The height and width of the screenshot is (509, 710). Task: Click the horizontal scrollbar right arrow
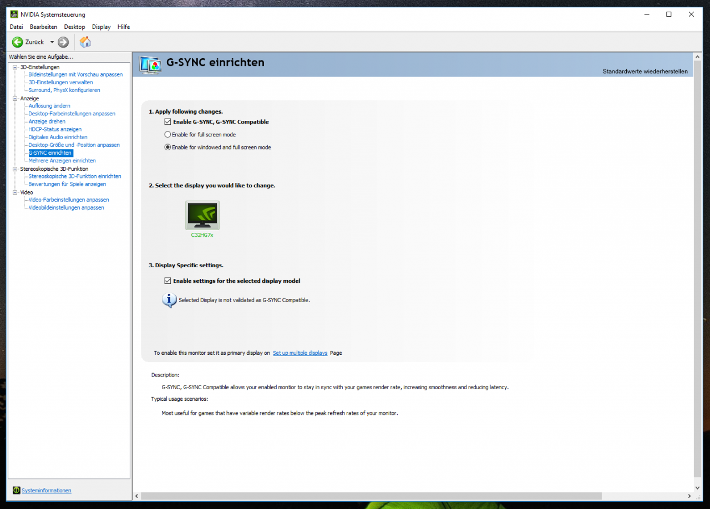pos(689,496)
